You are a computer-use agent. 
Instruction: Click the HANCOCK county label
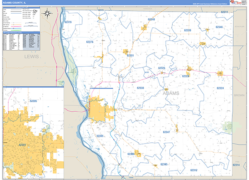147,9
